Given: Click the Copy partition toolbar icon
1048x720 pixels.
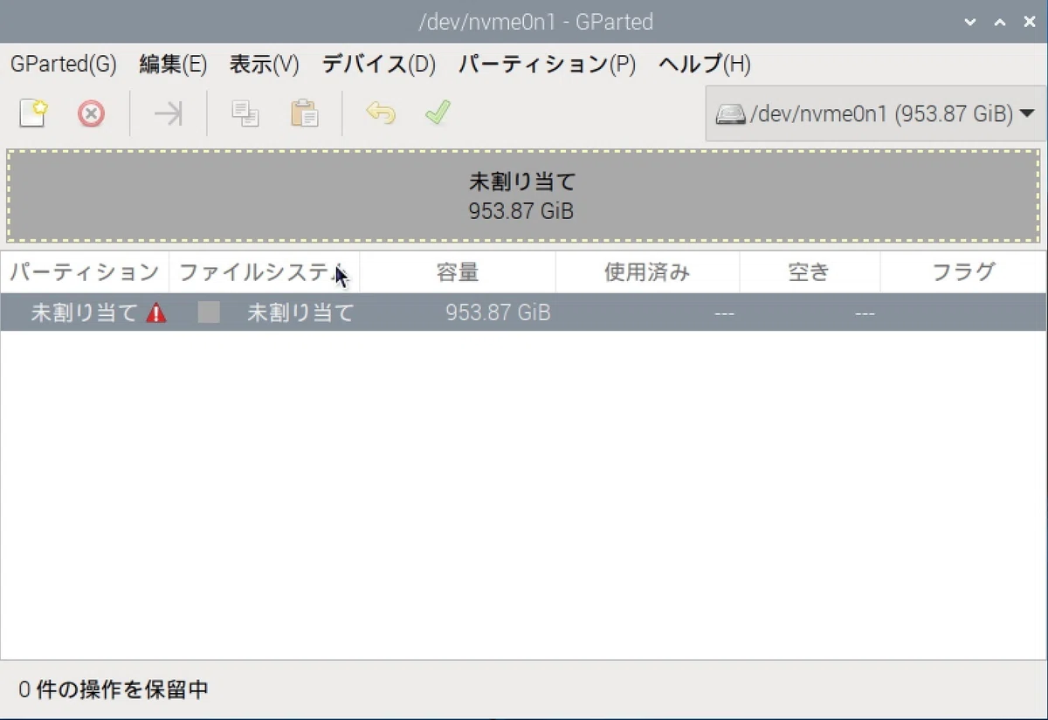Looking at the screenshot, I should (x=245, y=113).
